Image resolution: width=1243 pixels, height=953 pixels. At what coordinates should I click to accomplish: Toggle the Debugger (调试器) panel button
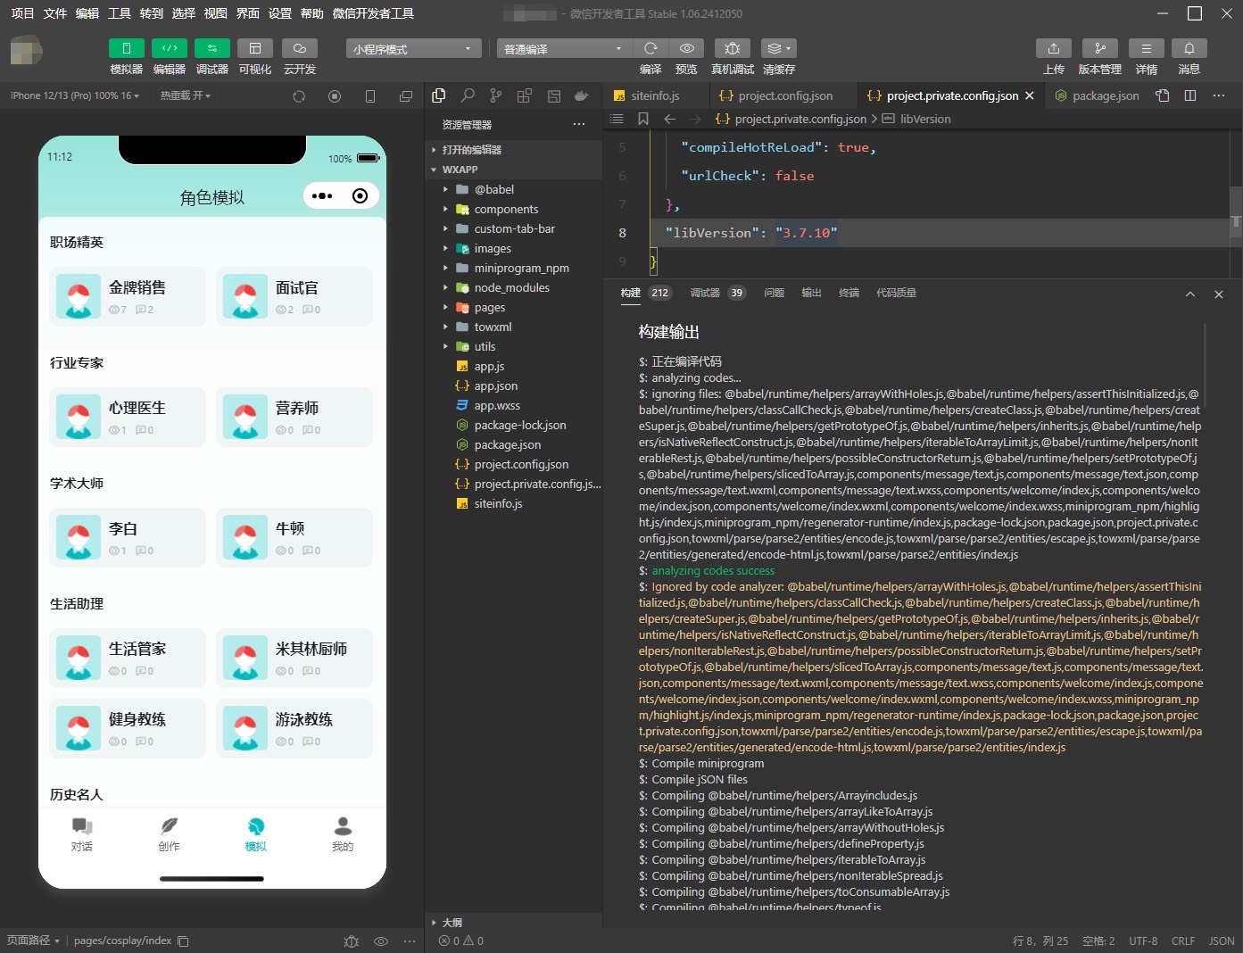[211, 49]
